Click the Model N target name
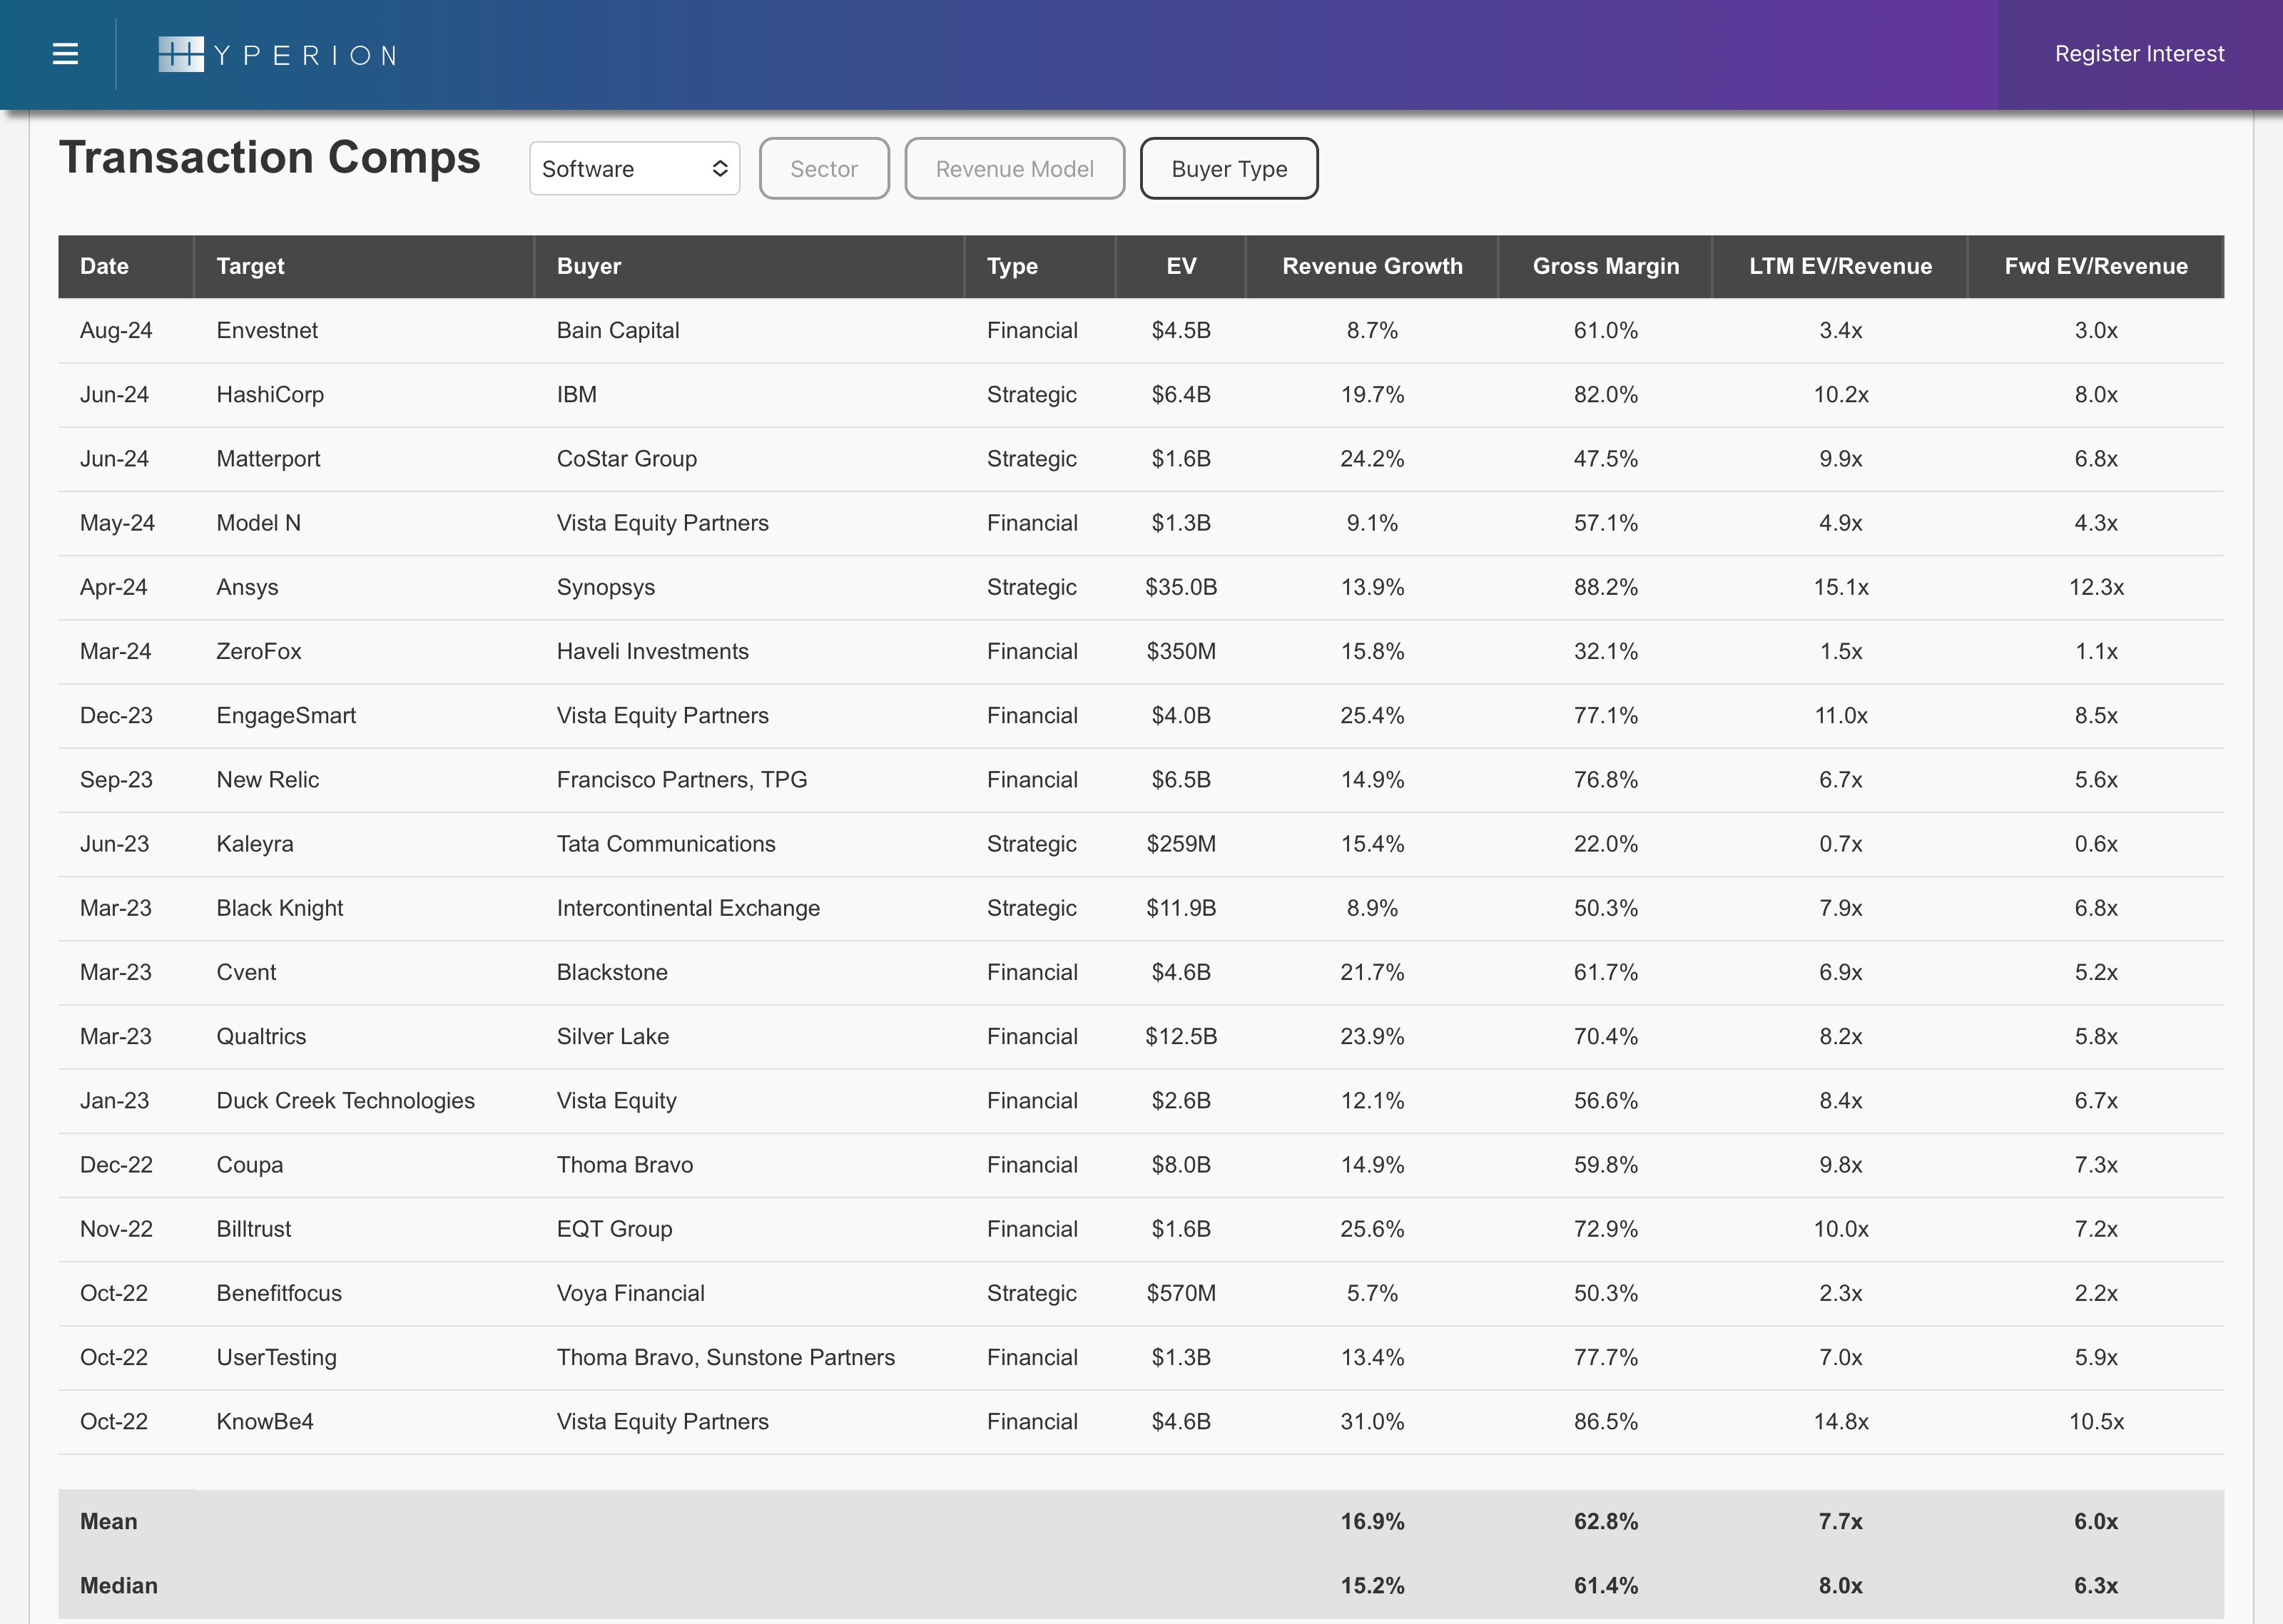This screenshot has height=1624, width=2283. coord(258,522)
